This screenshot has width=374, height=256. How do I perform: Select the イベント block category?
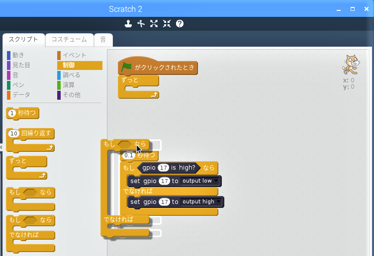pyautogui.click(x=74, y=55)
